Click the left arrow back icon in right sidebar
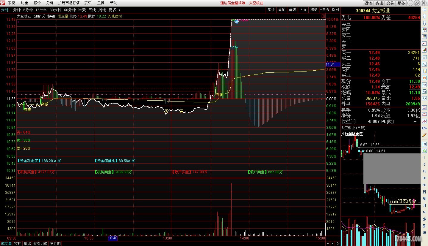 [x=424, y=9]
